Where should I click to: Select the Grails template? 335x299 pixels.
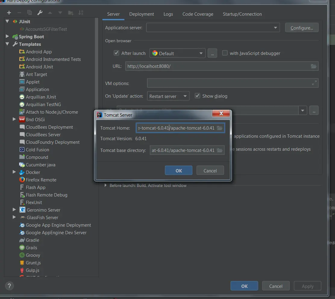tap(28, 248)
